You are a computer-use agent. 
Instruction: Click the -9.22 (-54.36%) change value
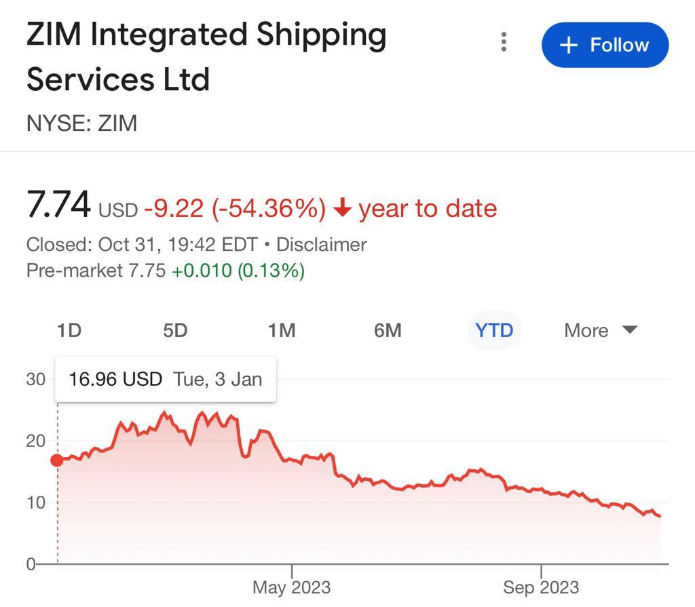pyautogui.click(x=235, y=208)
